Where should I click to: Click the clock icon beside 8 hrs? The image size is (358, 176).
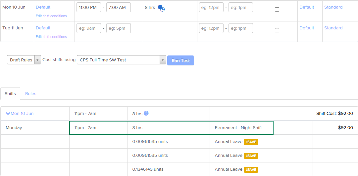pyautogui.click(x=161, y=8)
